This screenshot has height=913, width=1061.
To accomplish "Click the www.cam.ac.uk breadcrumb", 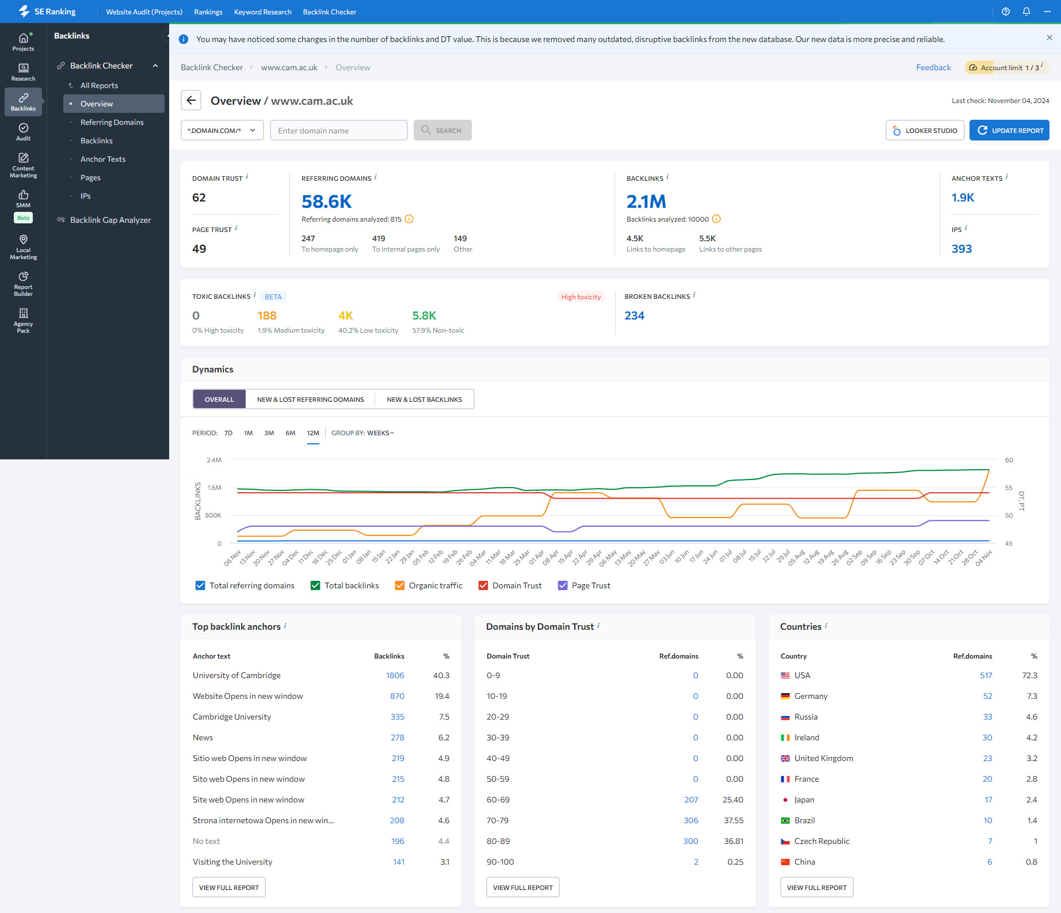I will [289, 67].
